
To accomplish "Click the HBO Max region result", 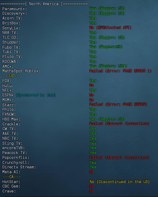I will 107,119.
